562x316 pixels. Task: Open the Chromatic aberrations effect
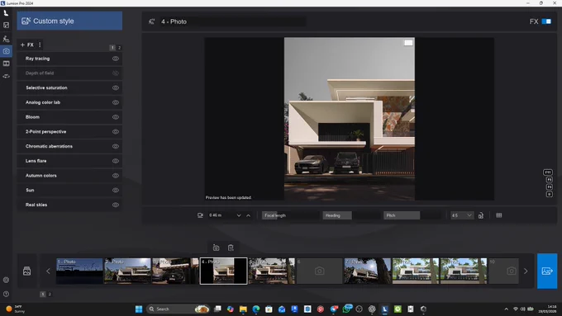click(x=69, y=147)
